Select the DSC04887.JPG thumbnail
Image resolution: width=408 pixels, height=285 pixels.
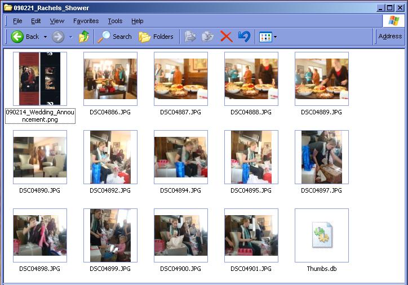[181, 78]
